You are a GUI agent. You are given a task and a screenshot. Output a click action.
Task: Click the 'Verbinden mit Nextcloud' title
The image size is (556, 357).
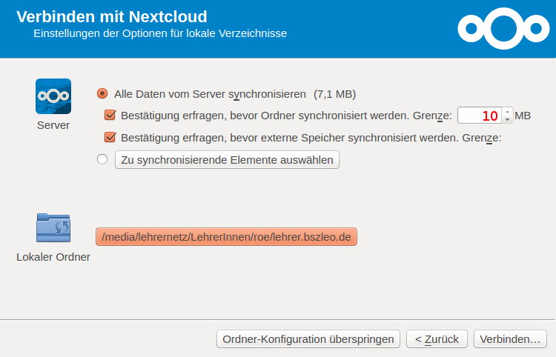pos(112,16)
